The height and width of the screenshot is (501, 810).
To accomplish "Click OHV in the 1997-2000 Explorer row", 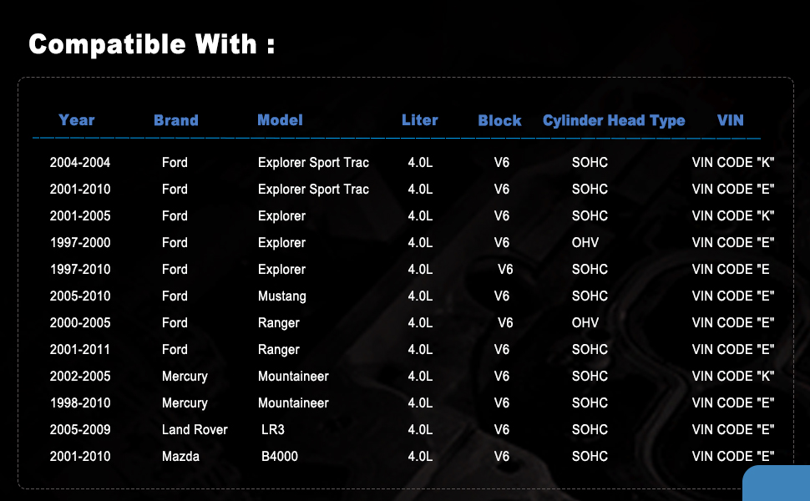I will [585, 243].
